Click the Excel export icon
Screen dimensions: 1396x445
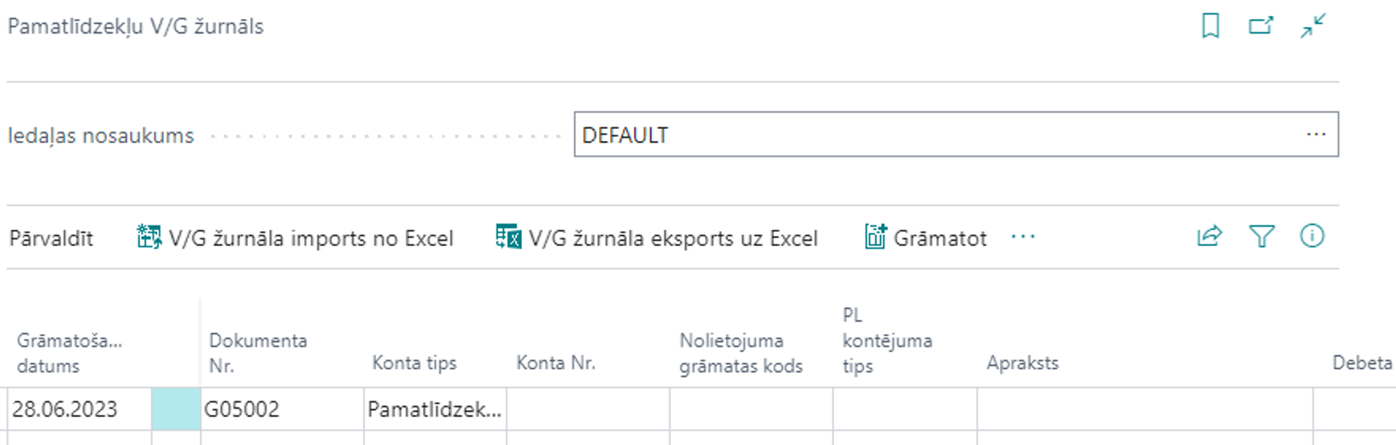(x=508, y=237)
